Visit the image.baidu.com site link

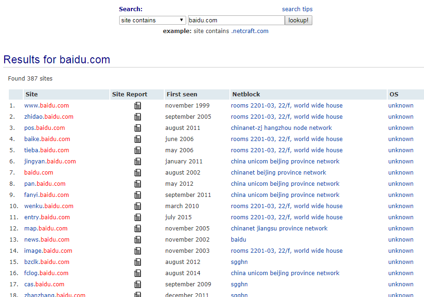coord(48,251)
